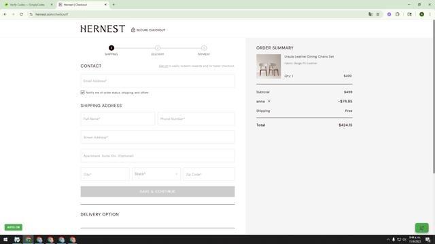Screen dimensions: 435x244
Task: Focus the Email Address field
Action: point(158,81)
